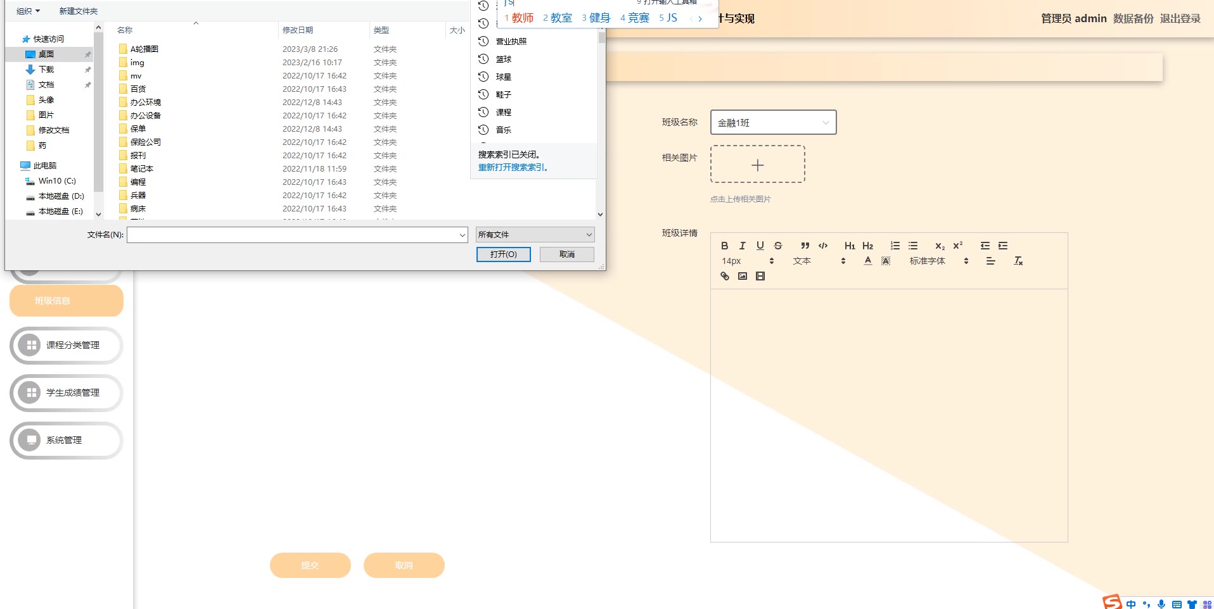The width and height of the screenshot is (1214, 609).
Task: Click the code block icon
Action: pyautogui.click(x=823, y=246)
